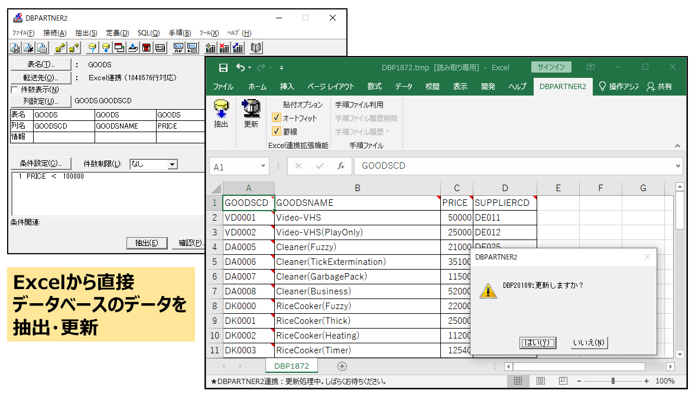Click the 抽出(E) button
Image resolution: width=695 pixels, height=397 pixels.
click(147, 243)
